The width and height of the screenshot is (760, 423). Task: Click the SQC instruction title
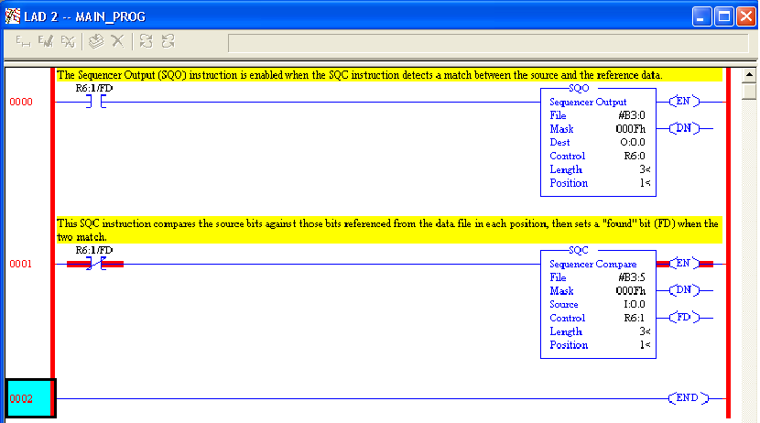coord(579,250)
